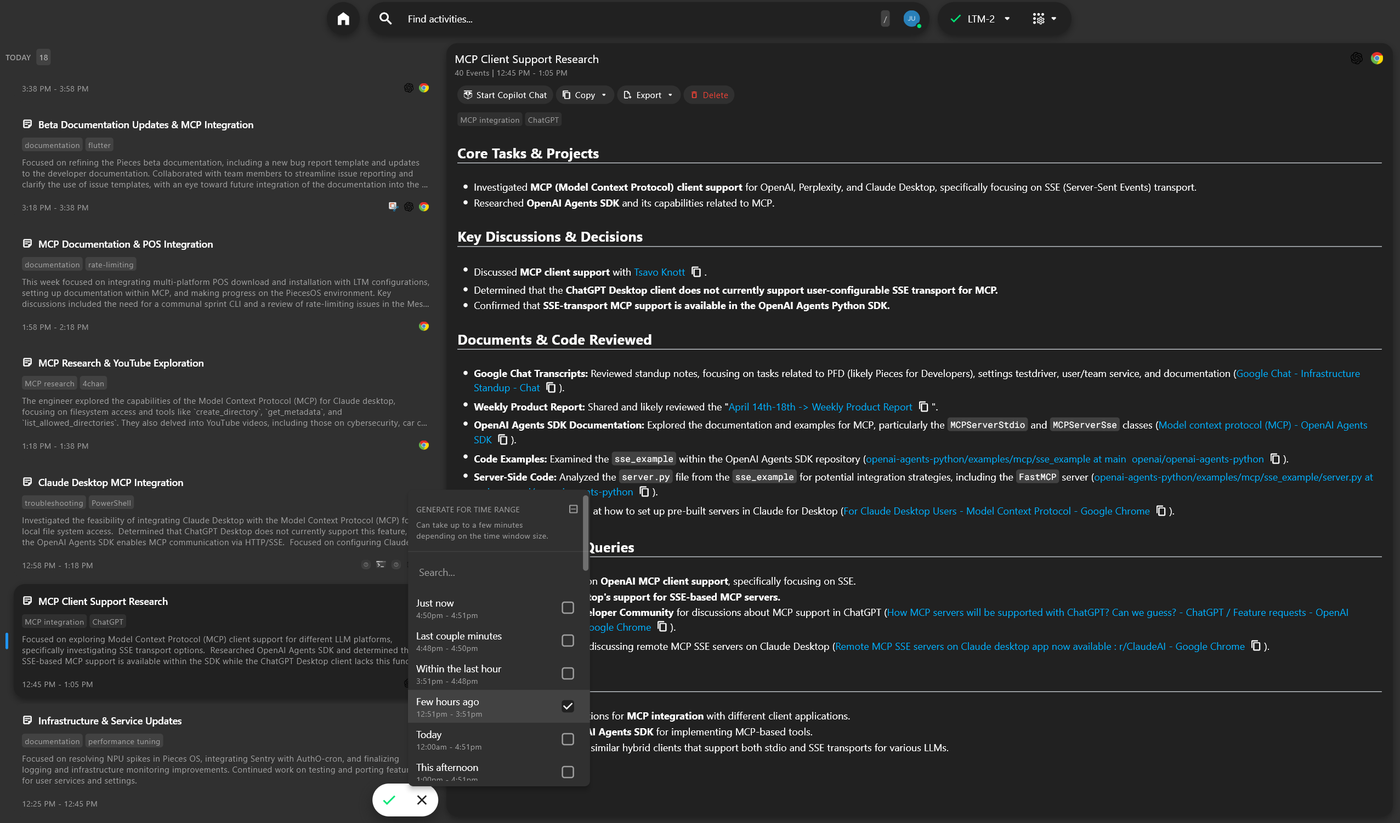Open Remote MCP SSE servers Reddit link

point(1040,646)
